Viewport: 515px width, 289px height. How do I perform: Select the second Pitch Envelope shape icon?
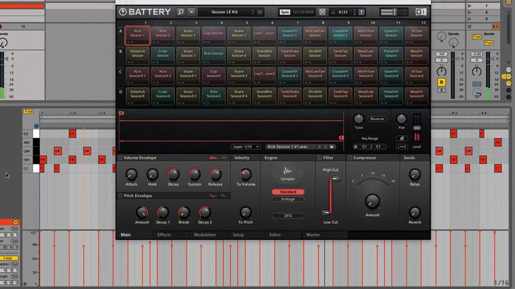tap(224, 196)
